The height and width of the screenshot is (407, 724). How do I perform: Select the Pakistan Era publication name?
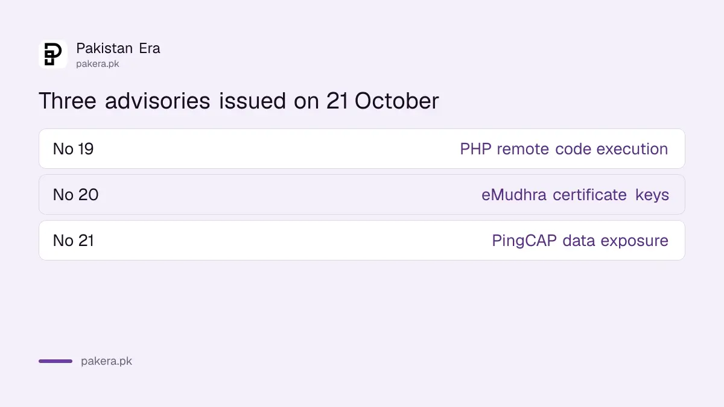(118, 48)
